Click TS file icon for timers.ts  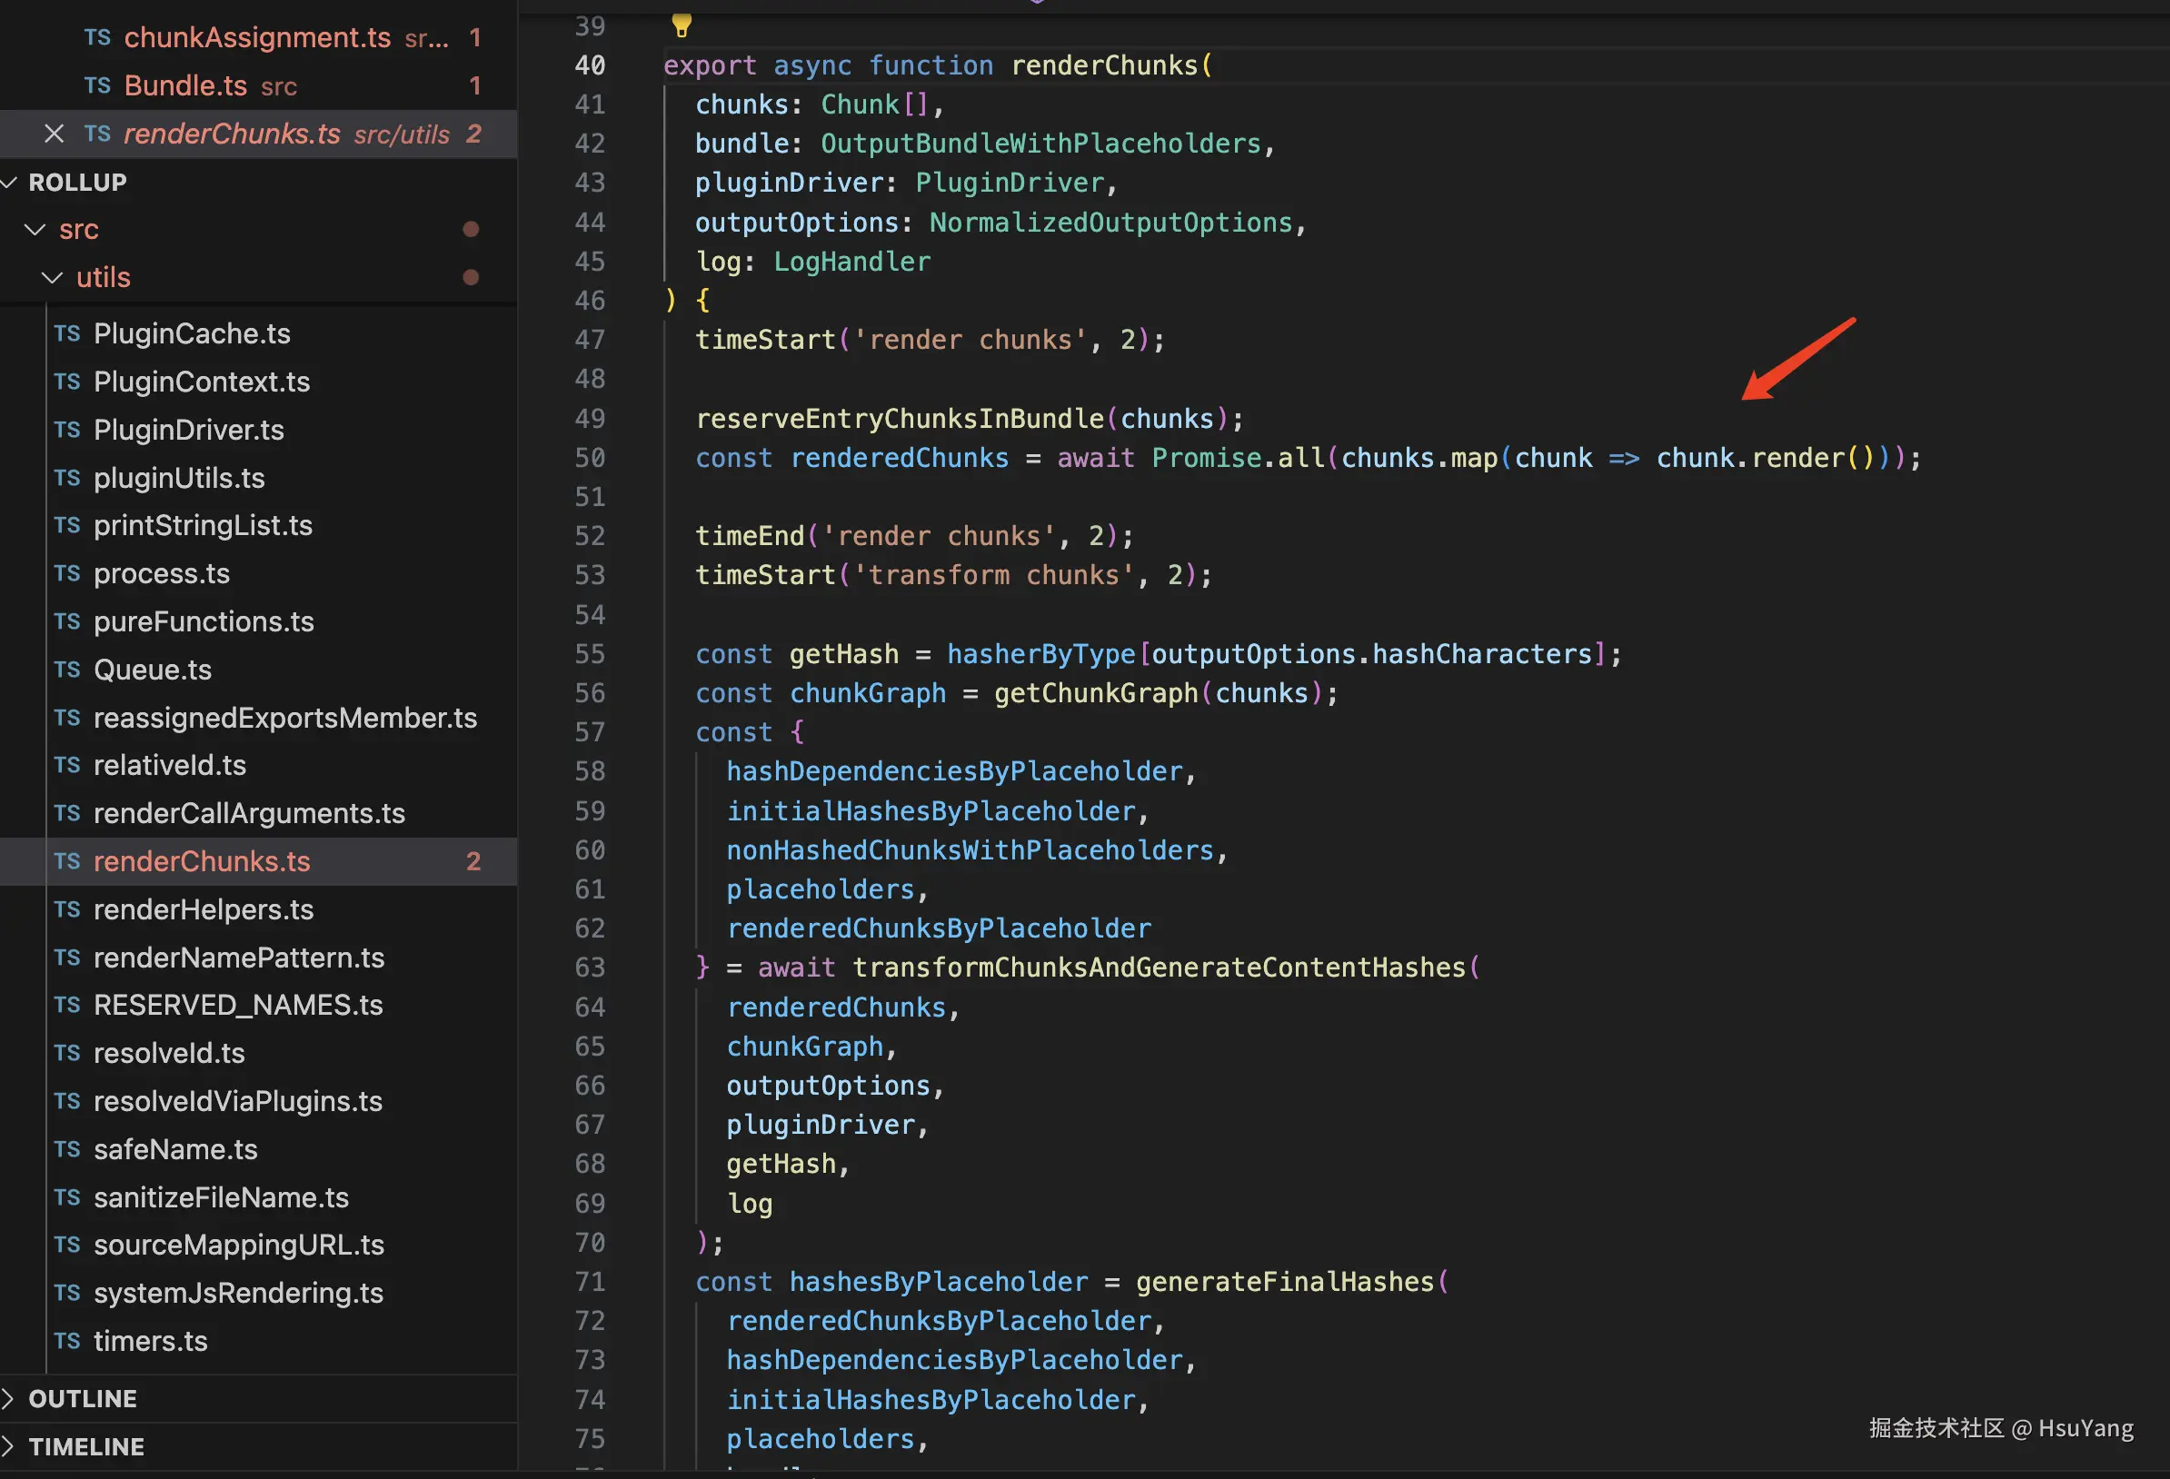point(67,1341)
